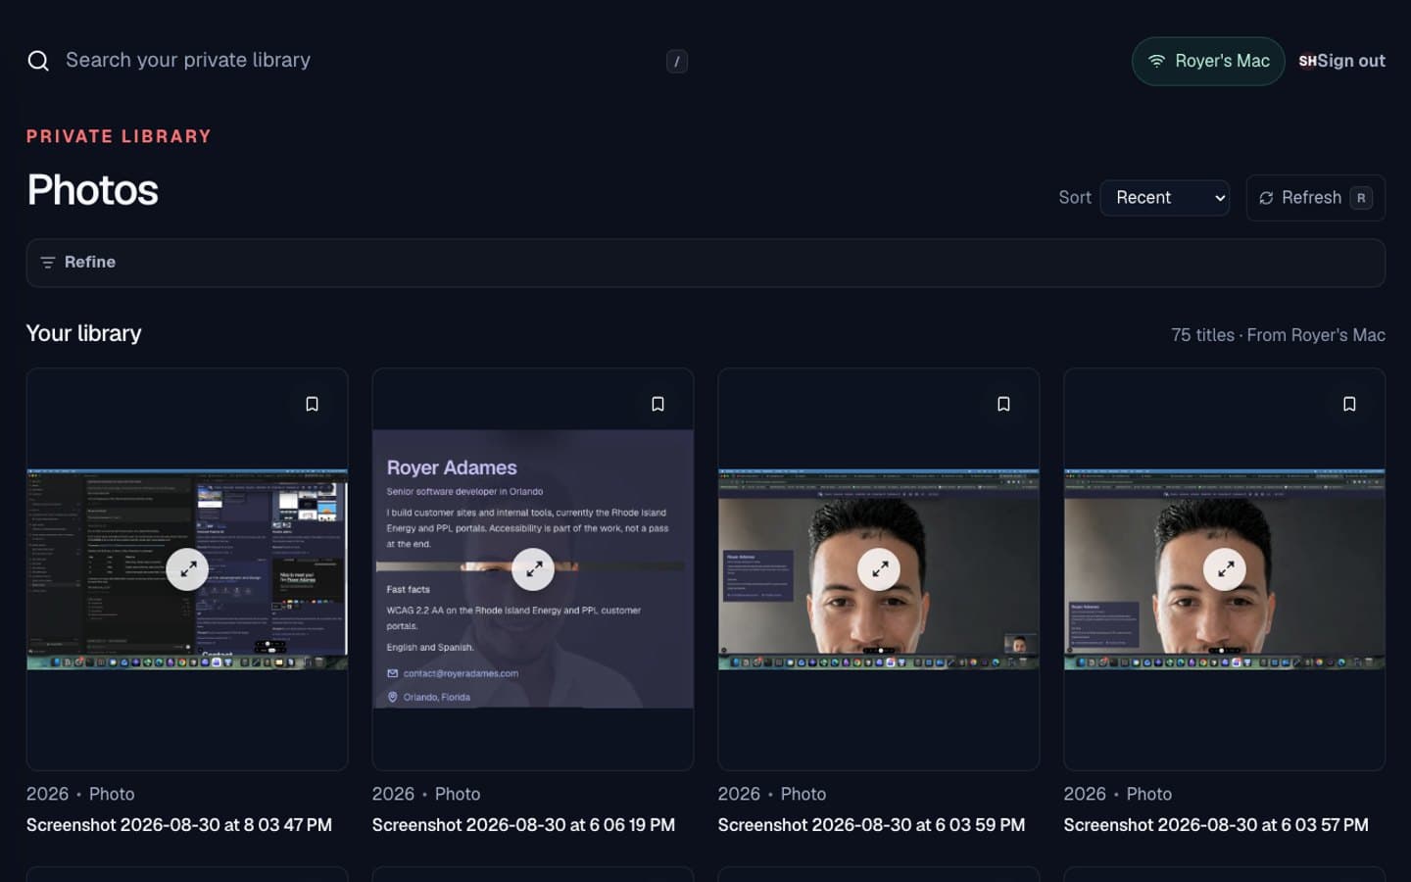Image resolution: width=1411 pixels, height=882 pixels.
Task: Click the Photos page heading
Action: (92, 190)
